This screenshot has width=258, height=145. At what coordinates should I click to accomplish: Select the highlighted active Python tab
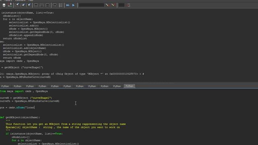point(129,86)
